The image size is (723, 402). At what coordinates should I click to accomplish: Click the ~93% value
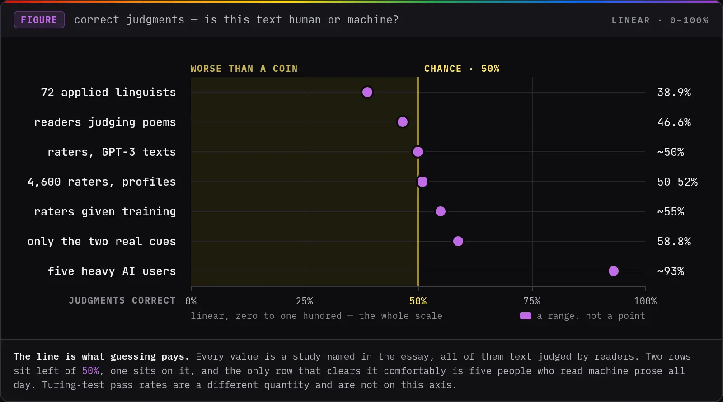click(671, 271)
